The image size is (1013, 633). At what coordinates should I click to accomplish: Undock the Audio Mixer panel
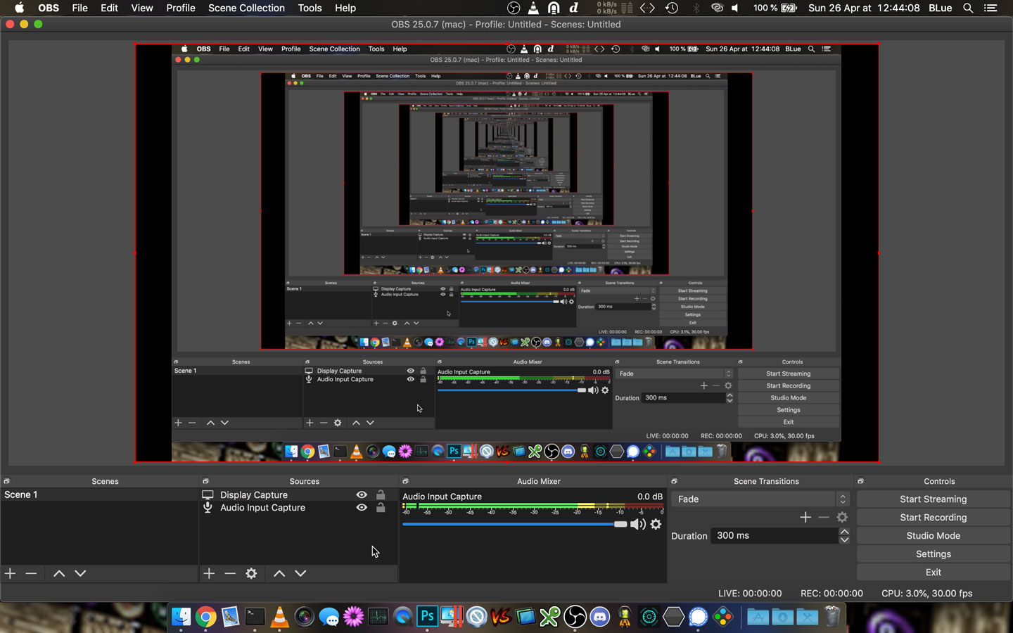tap(405, 481)
